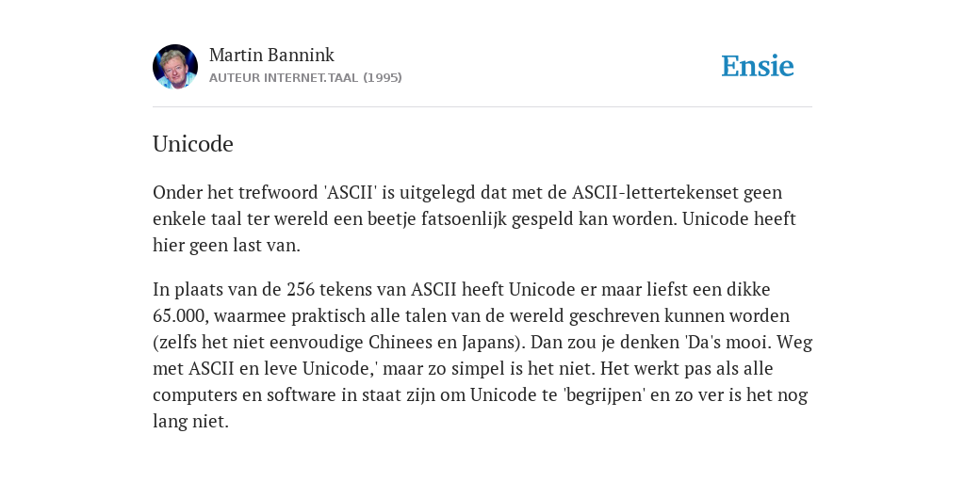Click the closing words 'lang niet.'
Image resolution: width=965 pixels, height=482 pixels.
190,421
